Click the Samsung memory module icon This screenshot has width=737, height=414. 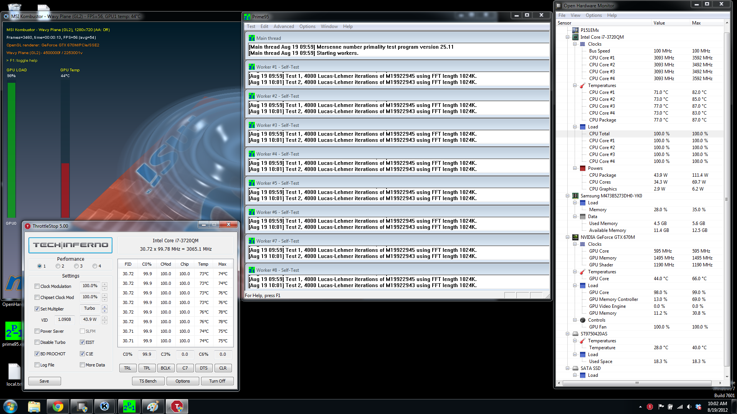[x=575, y=196]
